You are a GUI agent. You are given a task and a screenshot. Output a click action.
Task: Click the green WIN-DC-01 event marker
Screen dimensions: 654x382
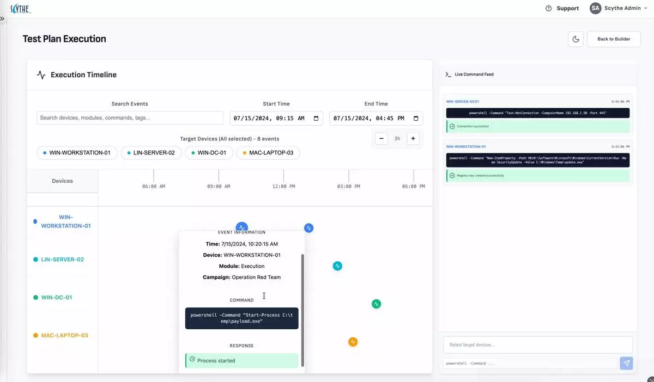point(376,304)
